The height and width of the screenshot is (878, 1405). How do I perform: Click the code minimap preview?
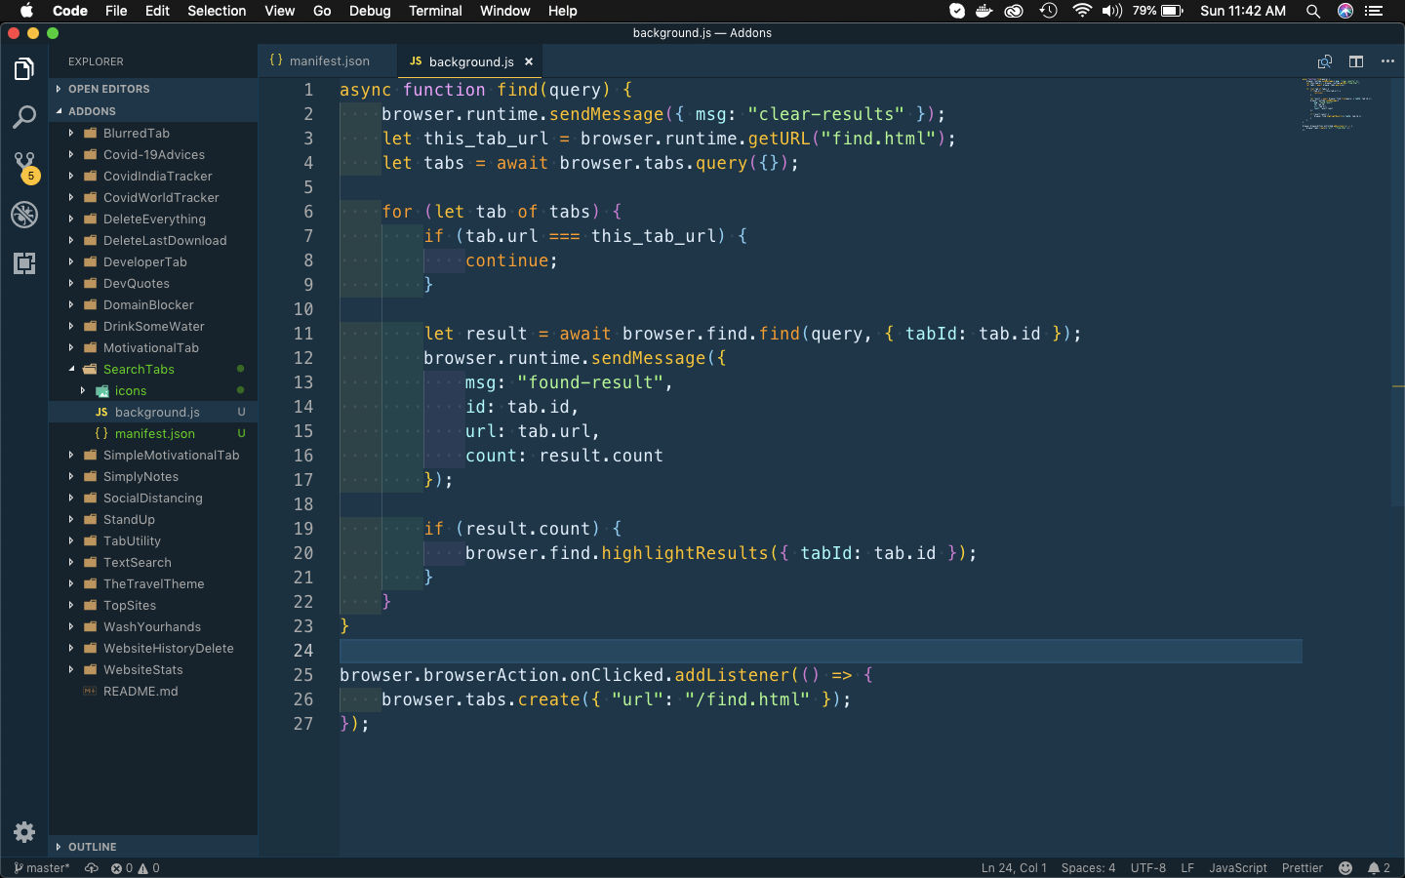1337,103
